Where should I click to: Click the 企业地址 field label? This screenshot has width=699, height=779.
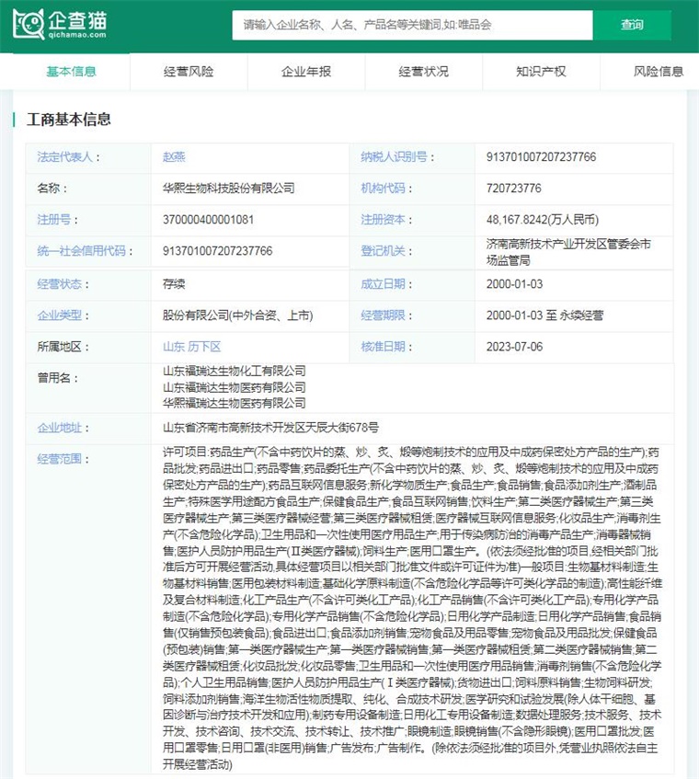(60, 428)
